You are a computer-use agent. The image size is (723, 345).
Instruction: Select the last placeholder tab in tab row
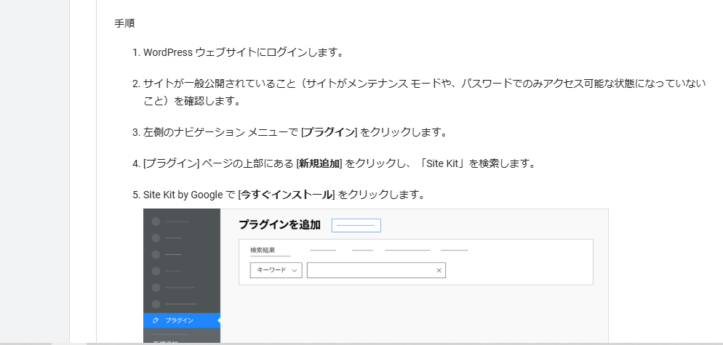454,250
